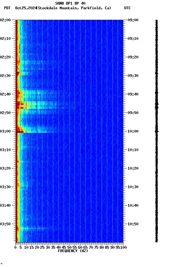This screenshot has width=170, height=267.
Task: Click the 100 Hz frequency axis label
Action: pyautogui.click(x=124, y=248)
